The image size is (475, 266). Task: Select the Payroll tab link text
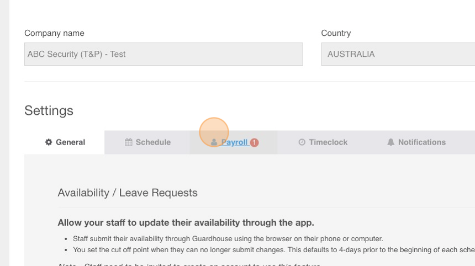(235, 142)
